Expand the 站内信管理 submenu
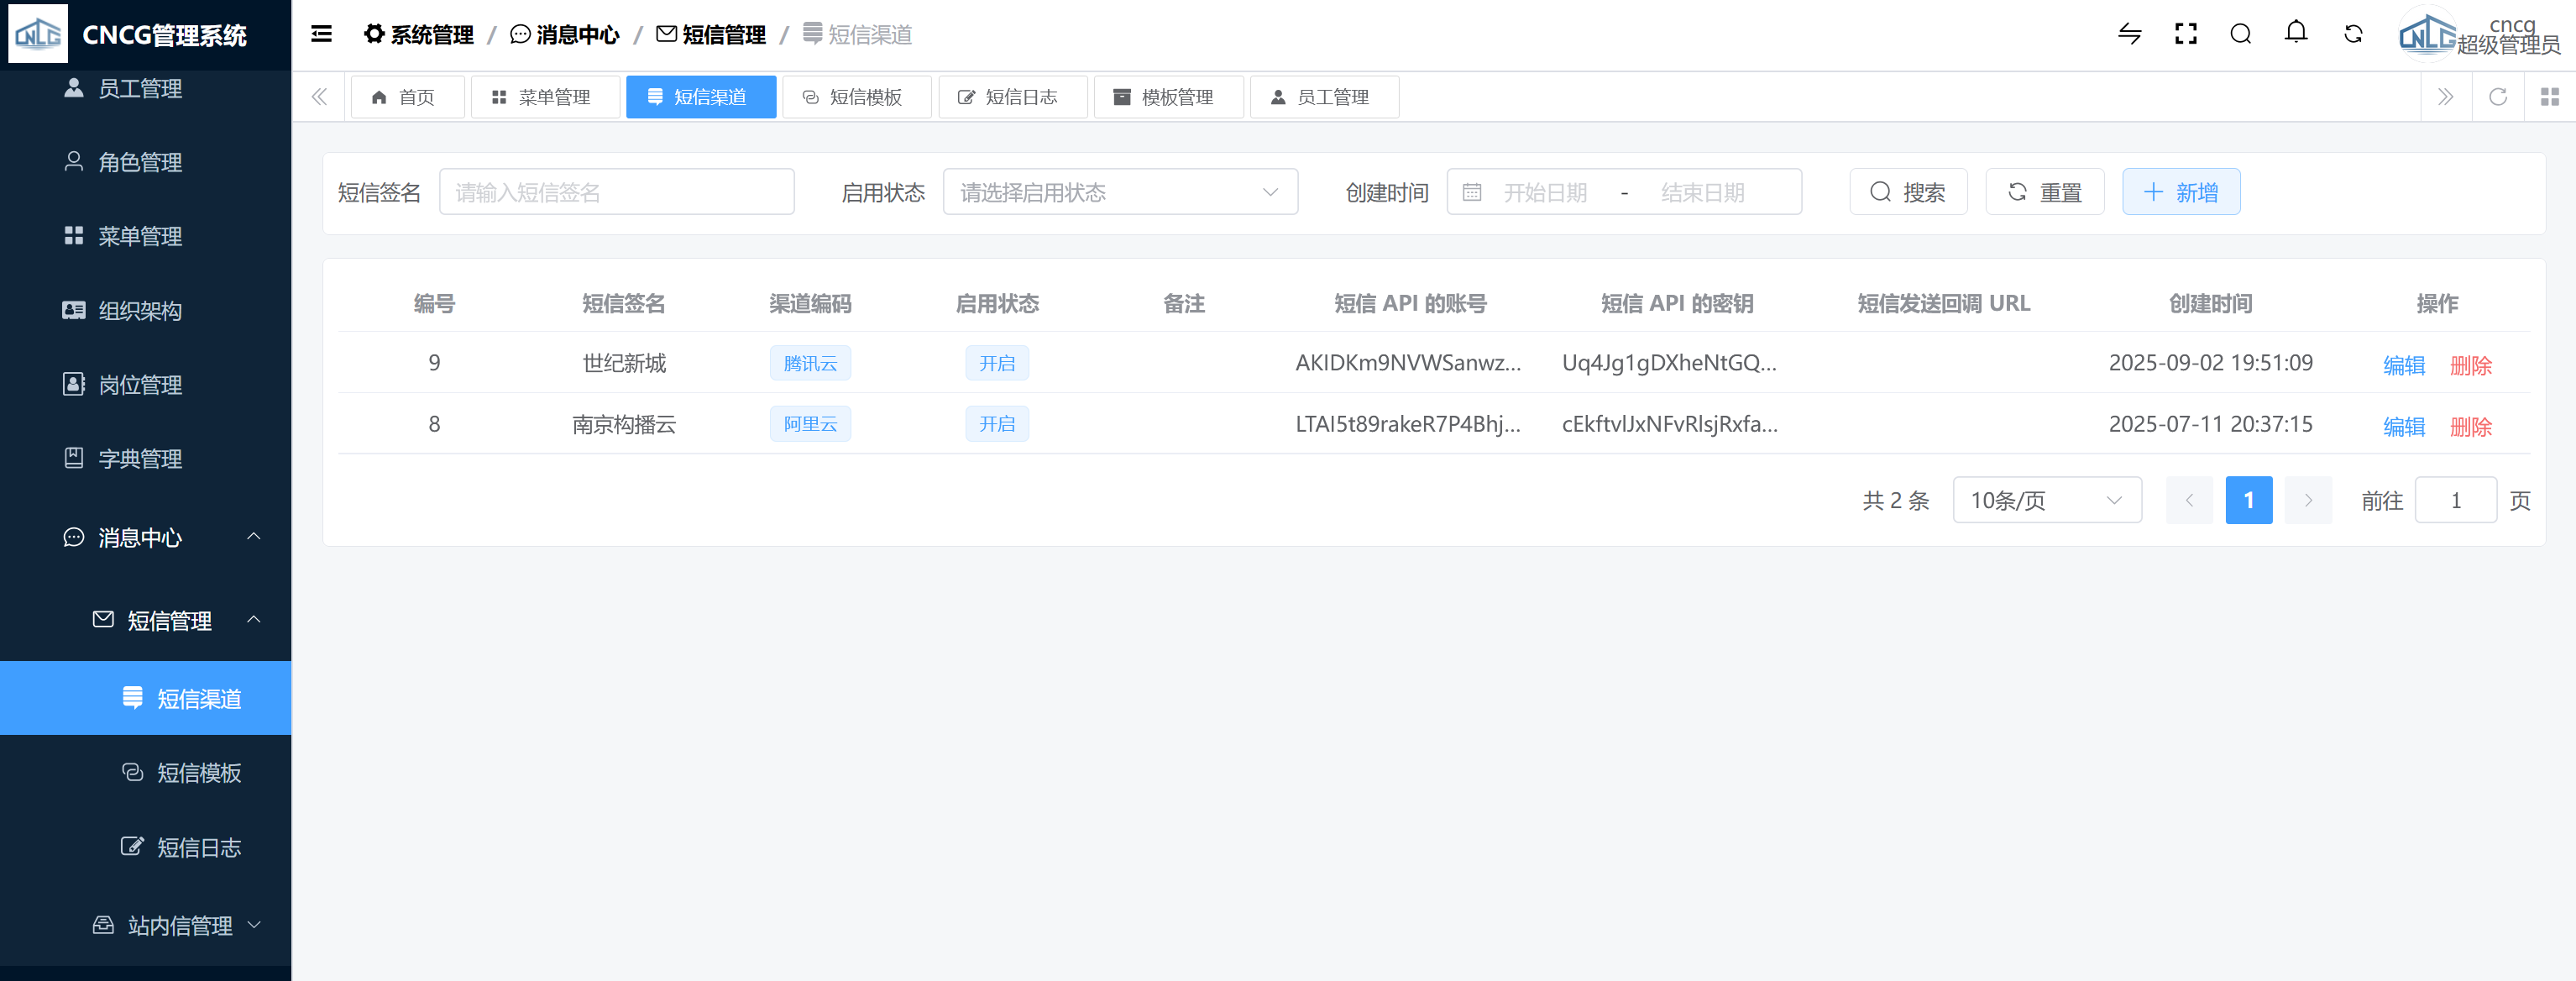The image size is (2576, 981). [x=178, y=926]
